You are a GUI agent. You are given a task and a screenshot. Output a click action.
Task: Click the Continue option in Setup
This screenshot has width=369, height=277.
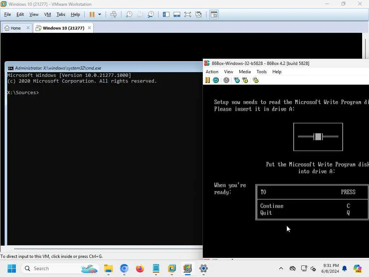(x=272, y=206)
